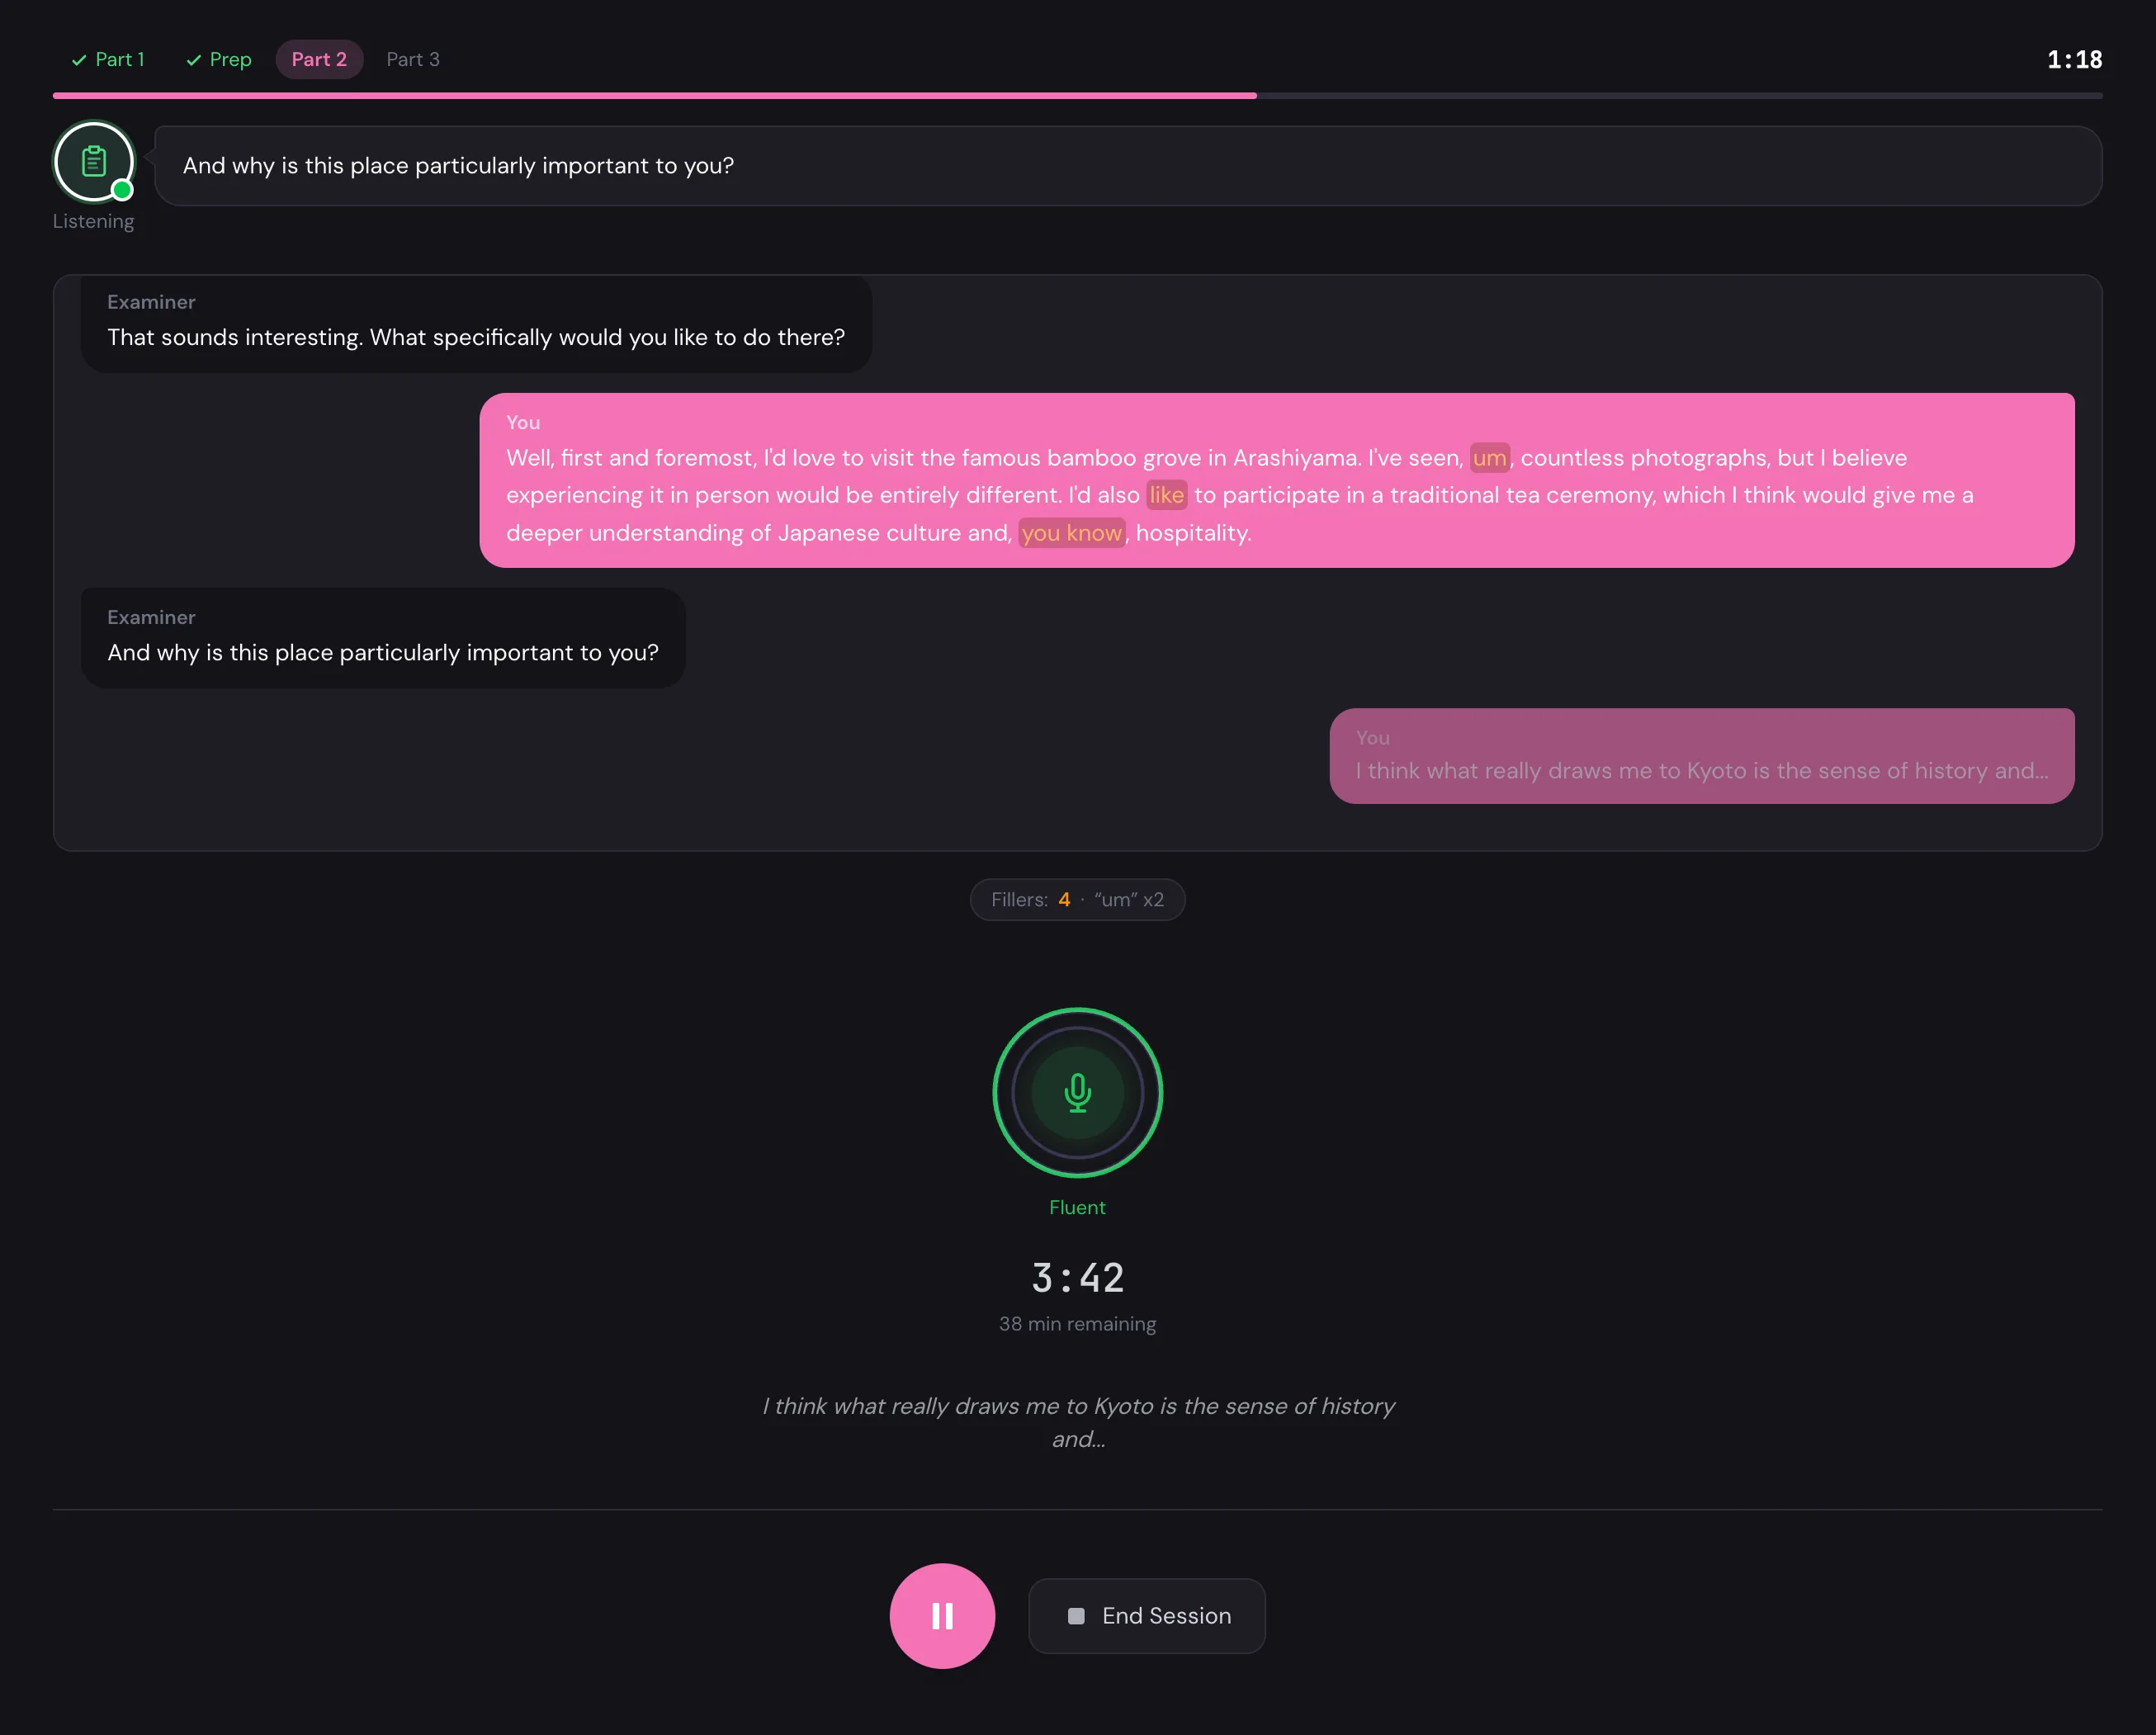This screenshot has width=2156, height=1735.
Task: Click the green checkmark beside Part 1
Action: 79,60
